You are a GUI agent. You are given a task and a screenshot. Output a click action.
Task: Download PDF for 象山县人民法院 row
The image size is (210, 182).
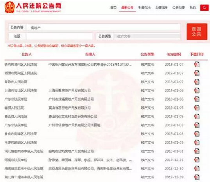(197, 117)
